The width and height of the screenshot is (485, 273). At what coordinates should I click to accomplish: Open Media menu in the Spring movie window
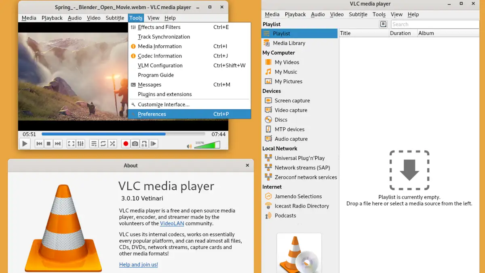coord(29,18)
